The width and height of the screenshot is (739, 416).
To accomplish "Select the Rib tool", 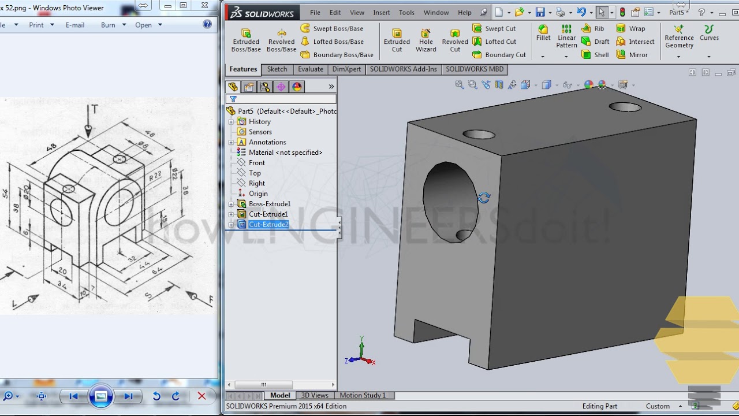I will pyautogui.click(x=593, y=28).
